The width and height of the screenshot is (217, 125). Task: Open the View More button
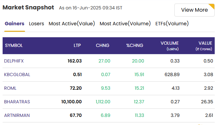pyautogui.click(x=194, y=10)
